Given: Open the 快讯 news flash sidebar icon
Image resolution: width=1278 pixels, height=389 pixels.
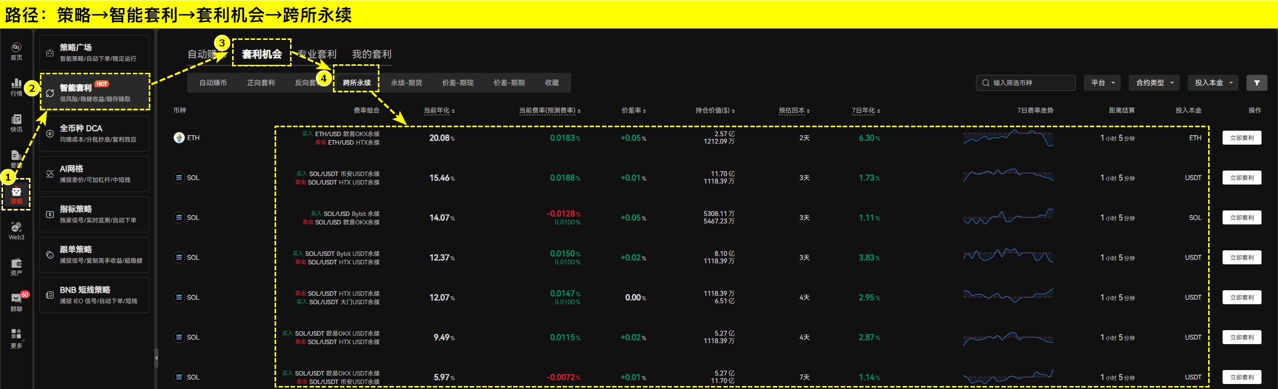Looking at the screenshot, I should (x=16, y=119).
